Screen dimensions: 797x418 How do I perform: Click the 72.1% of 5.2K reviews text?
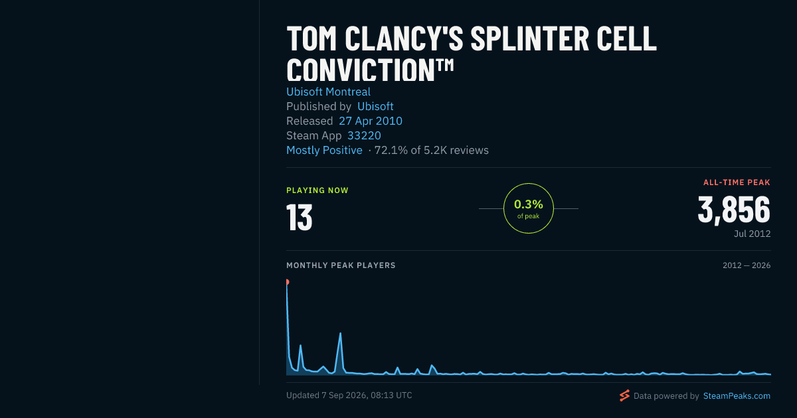(432, 150)
